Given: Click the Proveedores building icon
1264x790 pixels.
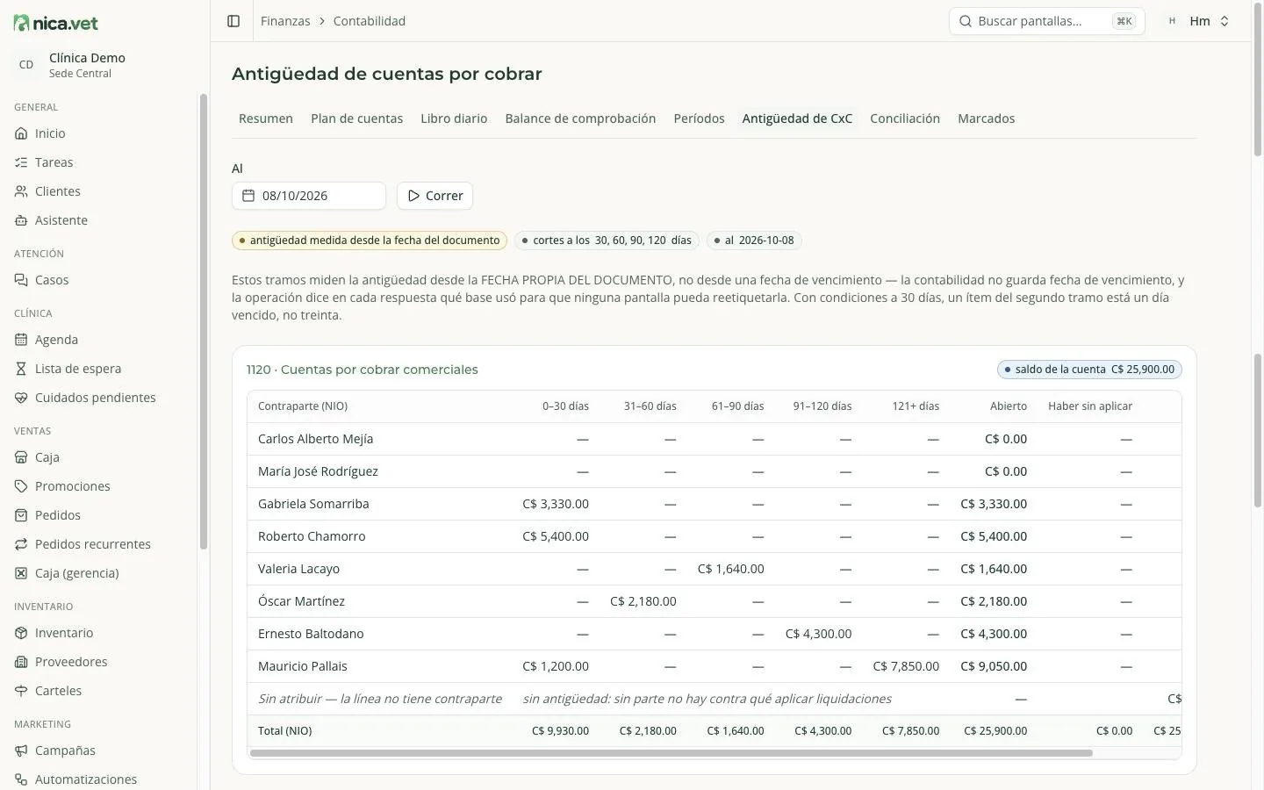Looking at the screenshot, I should coord(21,662).
